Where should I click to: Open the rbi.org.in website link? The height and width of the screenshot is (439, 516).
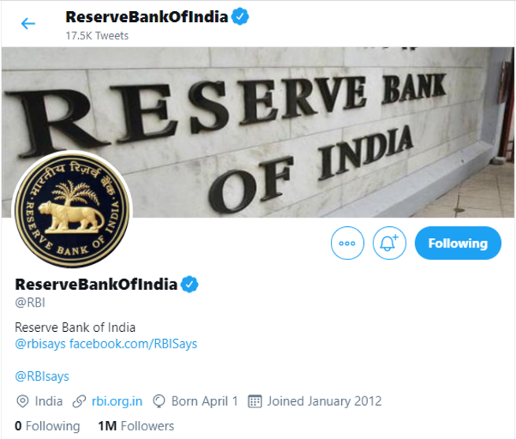point(117,401)
